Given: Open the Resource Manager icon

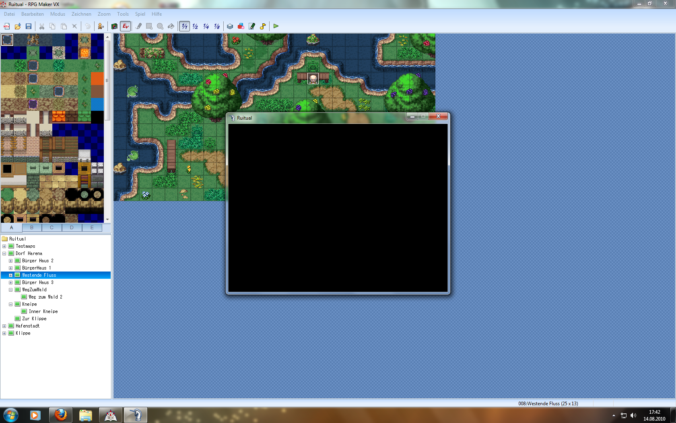Looking at the screenshot, I should [x=241, y=26].
